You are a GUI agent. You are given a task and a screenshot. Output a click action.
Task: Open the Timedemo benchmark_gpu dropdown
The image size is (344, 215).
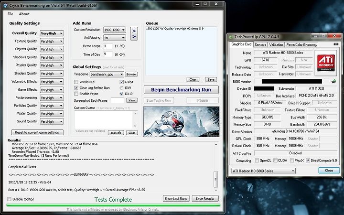point(107,75)
